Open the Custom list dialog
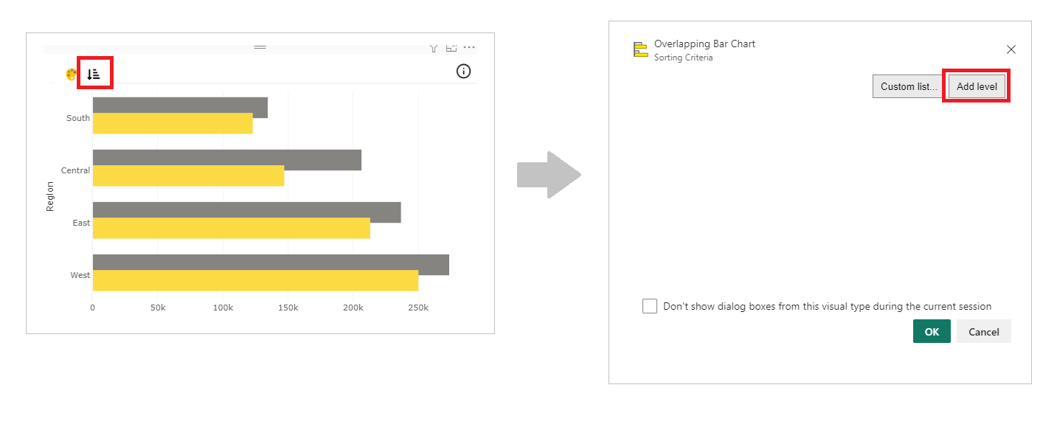This screenshot has width=1057, height=427. [x=907, y=86]
